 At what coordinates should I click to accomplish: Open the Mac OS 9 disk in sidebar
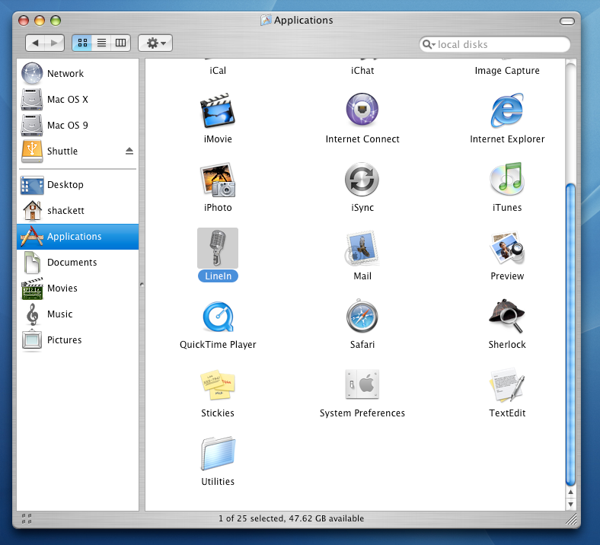click(78, 126)
